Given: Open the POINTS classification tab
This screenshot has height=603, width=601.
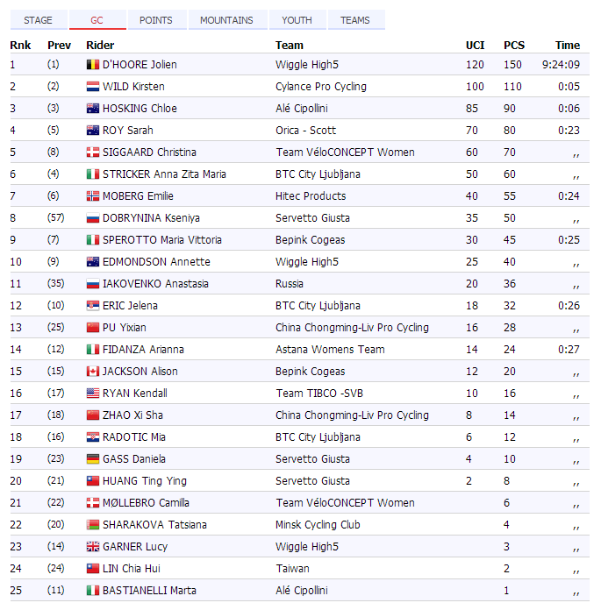Looking at the screenshot, I should coord(156,20).
